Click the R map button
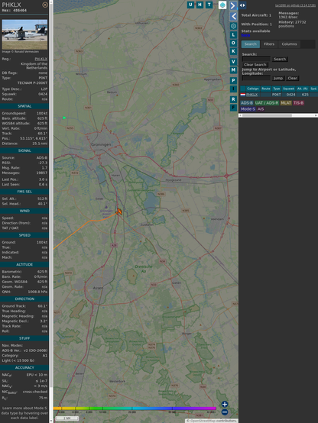 point(233,99)
